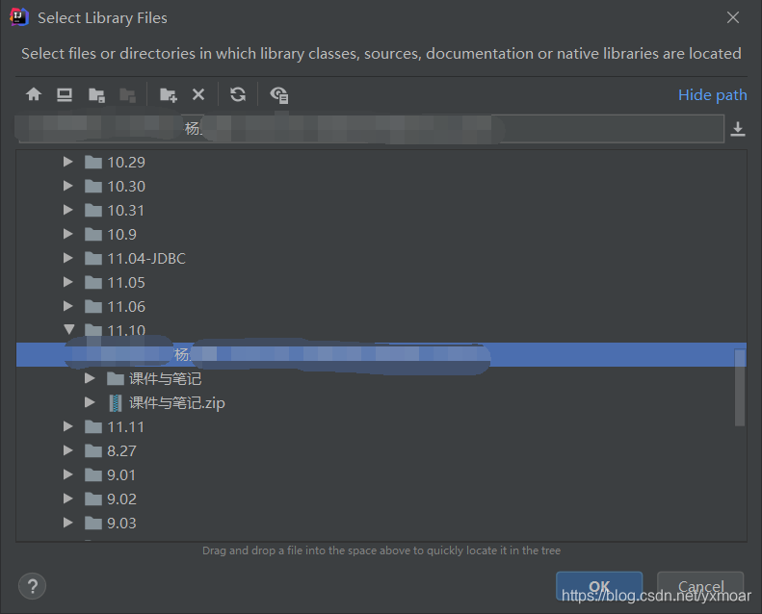Expand the 11.04-JDBC folder arrow

click(68, 258)
